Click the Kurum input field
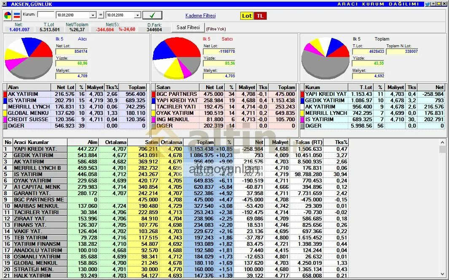This screenshot has height=280, width=449. point(46,15)
